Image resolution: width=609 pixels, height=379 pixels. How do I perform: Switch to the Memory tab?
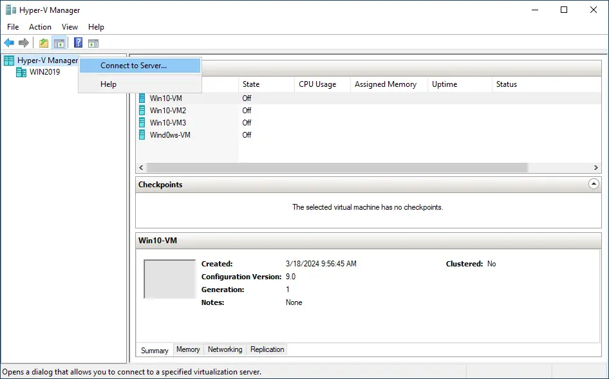188,349
